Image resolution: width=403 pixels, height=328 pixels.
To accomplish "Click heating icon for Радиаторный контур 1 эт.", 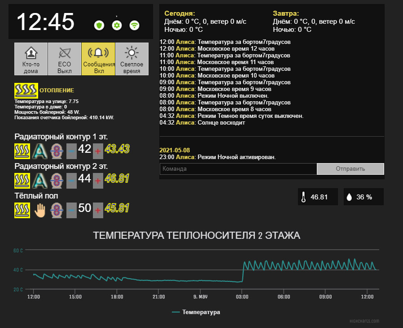I will pyautogui.click(x=22, y=151).
